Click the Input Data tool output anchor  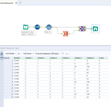pos(29,27)
